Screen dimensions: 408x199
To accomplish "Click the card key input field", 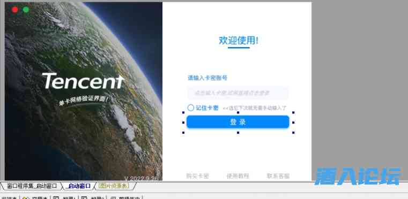I will (238, 93).
